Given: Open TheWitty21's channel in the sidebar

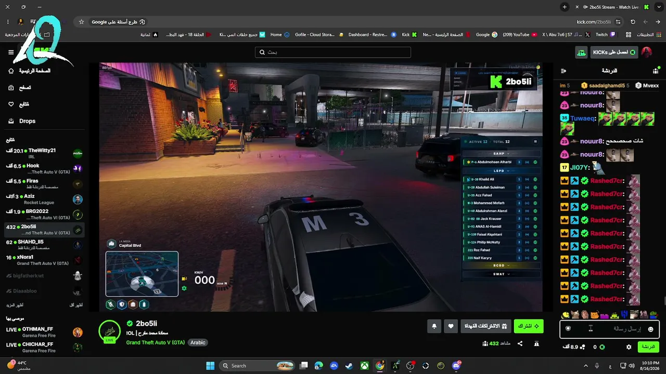Looking at the screenshot, I should [x=44, y=153].
